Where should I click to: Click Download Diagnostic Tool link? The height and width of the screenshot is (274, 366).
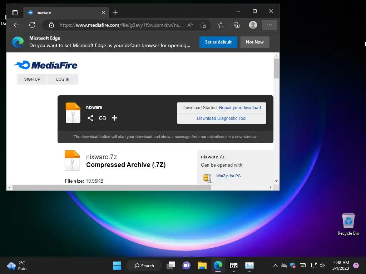(222, 118)
